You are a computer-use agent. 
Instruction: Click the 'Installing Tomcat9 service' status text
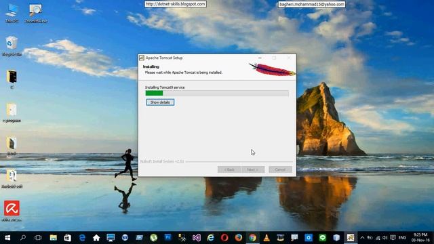pyautogui.click(x=165, y=87)
